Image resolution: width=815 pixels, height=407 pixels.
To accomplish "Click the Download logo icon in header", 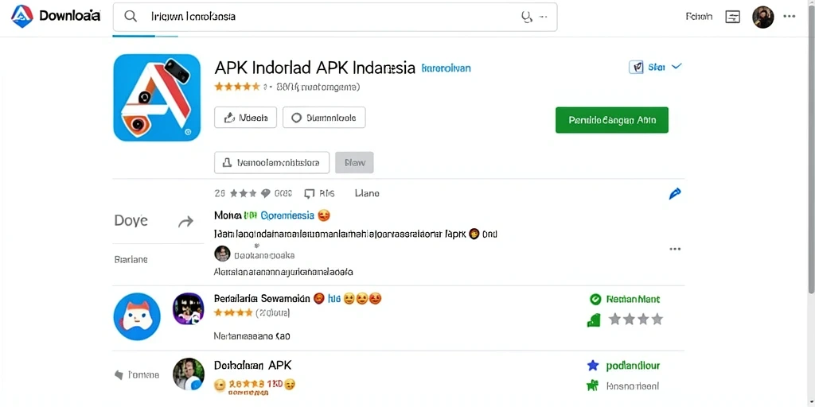I will click(x=21, y=16).
